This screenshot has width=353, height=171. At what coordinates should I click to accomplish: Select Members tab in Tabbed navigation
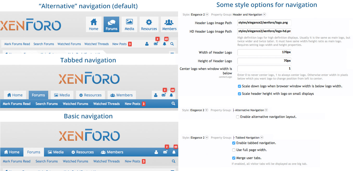[x=122, y=95]
